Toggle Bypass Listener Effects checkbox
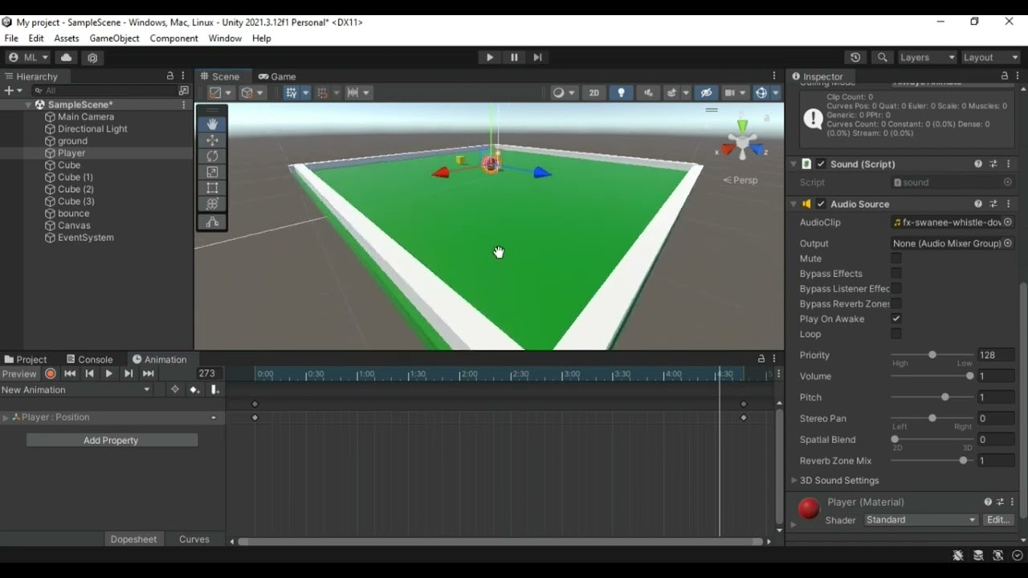Screen dimensions: 1028x578 pyautogui.click(x=896, y=289)
